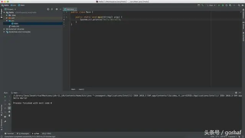
Task: Click the UTF-8 encoding in status bar
Action: tap(224, 136)
